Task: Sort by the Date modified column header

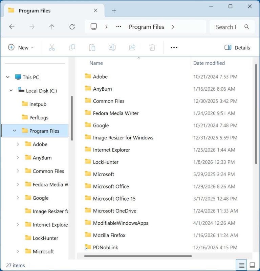Action: click(x=209, y=63)
